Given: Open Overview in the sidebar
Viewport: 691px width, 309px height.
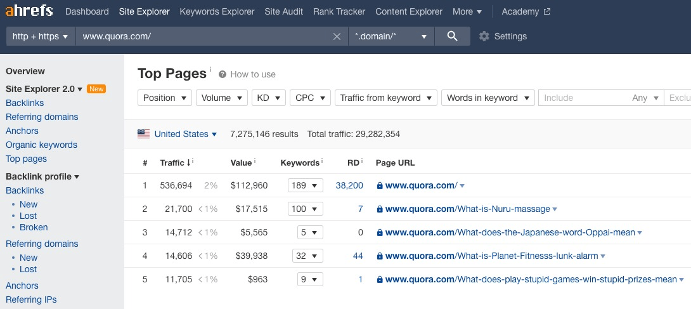Looking at the screenshot, I should click(x=25, y=71).
